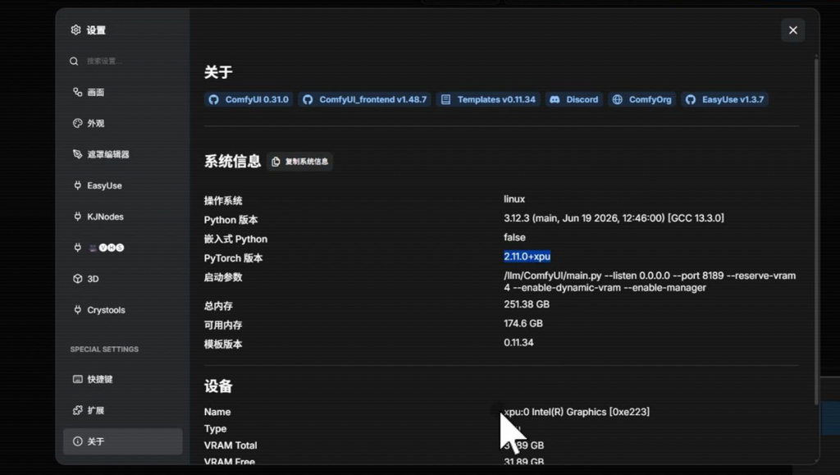Click the mask brush icon beside 遮罩编辑器

point(78,154)
